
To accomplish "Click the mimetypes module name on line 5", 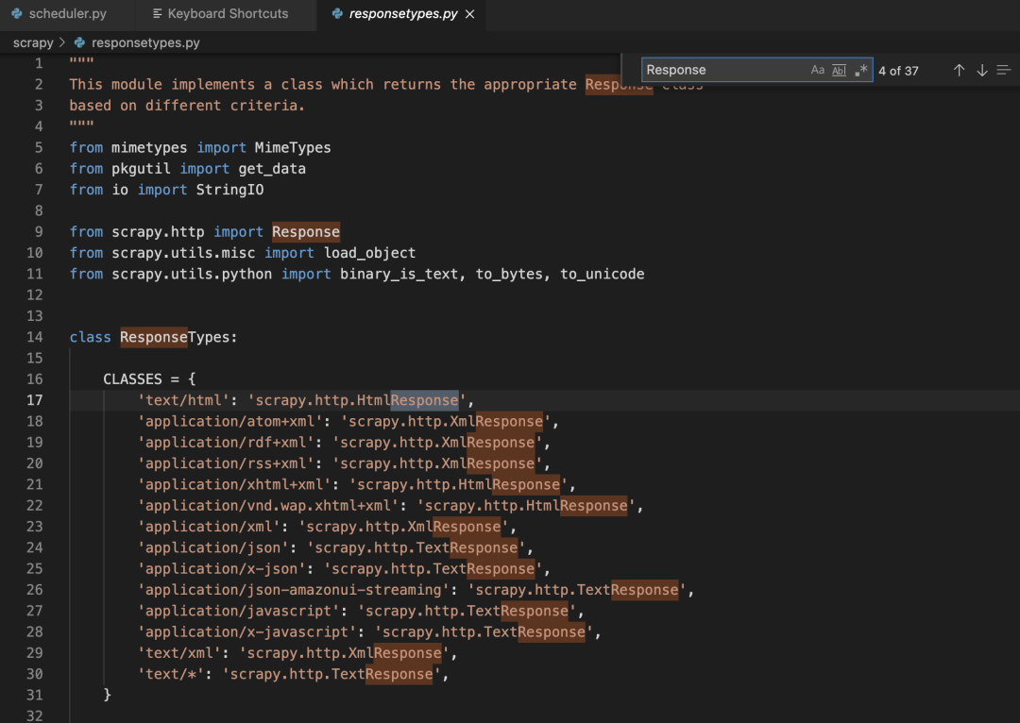I will pyautogui.click(x=149, y=147).
